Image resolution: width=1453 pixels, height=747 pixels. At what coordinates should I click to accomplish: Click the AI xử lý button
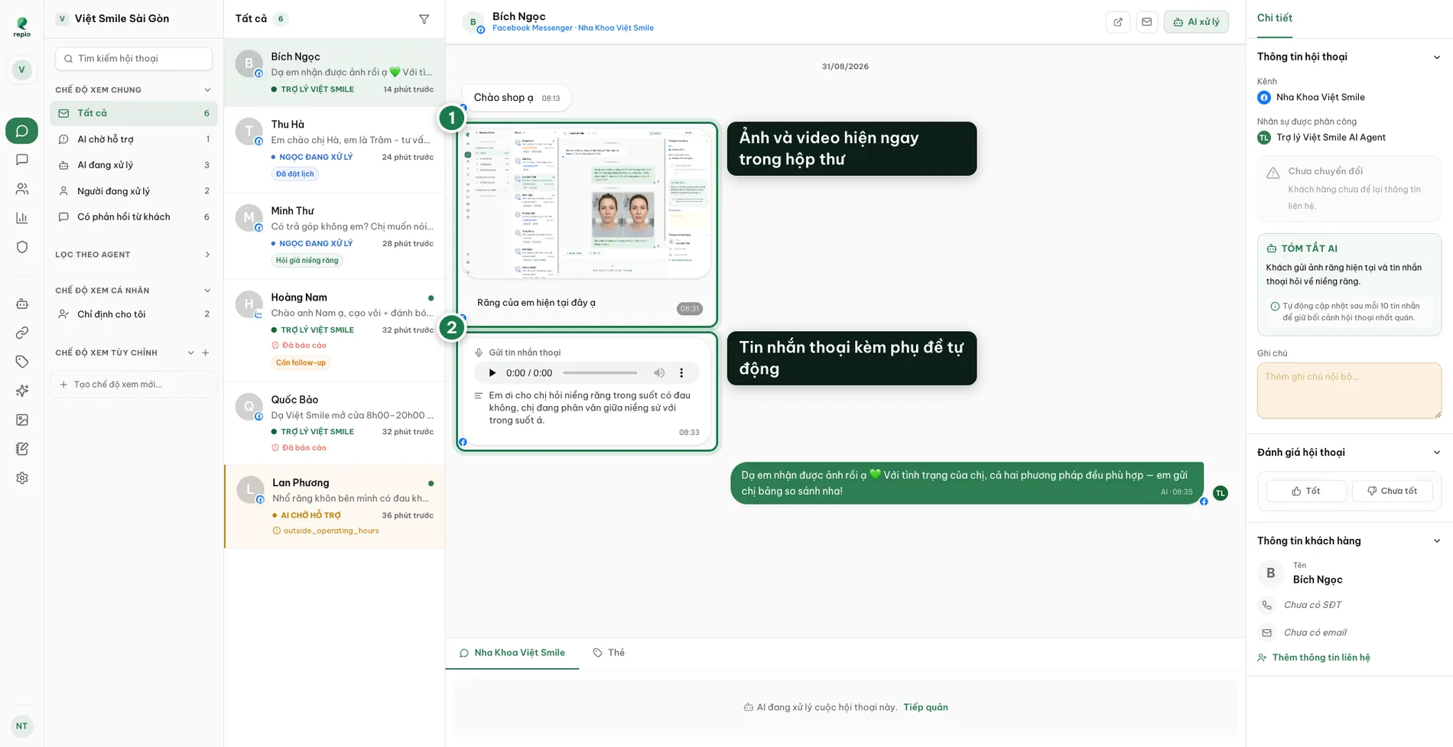(x=1196, y=21)
